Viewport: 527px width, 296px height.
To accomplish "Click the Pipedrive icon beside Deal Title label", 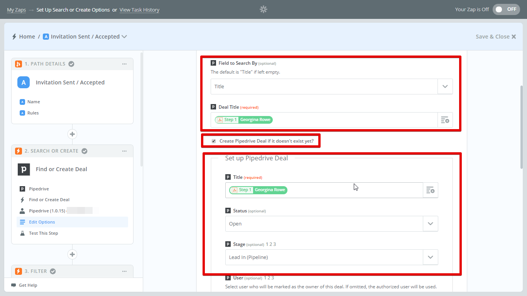I will click(213, 107).
